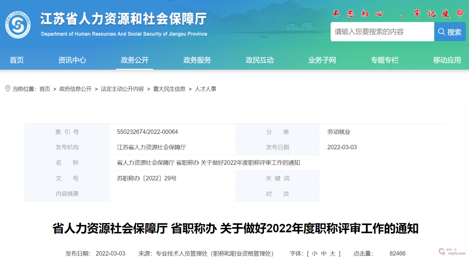Open the 移动应用 navigation menu
The image size is (469, 259).
click(447, 60)
